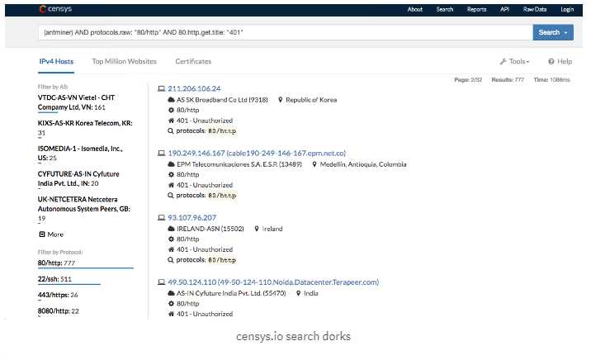
Task: Filter by VTDC-AS-VN Vietel AS
Action: pyautogui.click(x=76, y=102)
